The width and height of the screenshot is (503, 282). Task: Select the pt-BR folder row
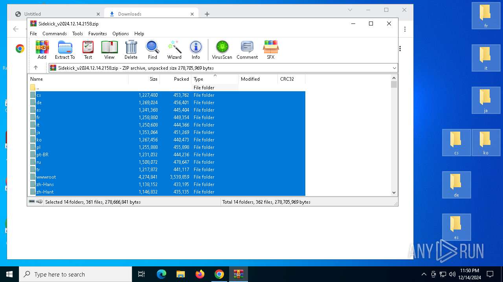click(x=167, y=155)
